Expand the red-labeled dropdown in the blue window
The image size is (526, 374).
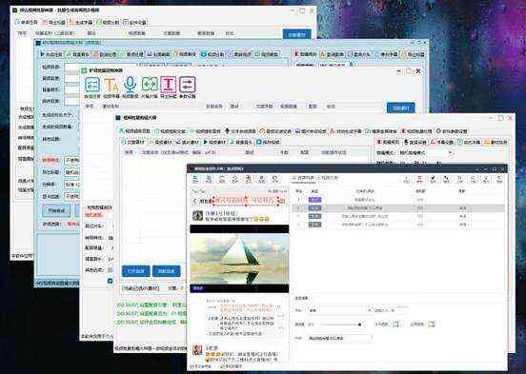pyautogui.click(x=72, y=160)
